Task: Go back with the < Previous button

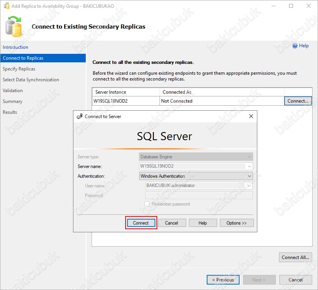Action: 223,280
